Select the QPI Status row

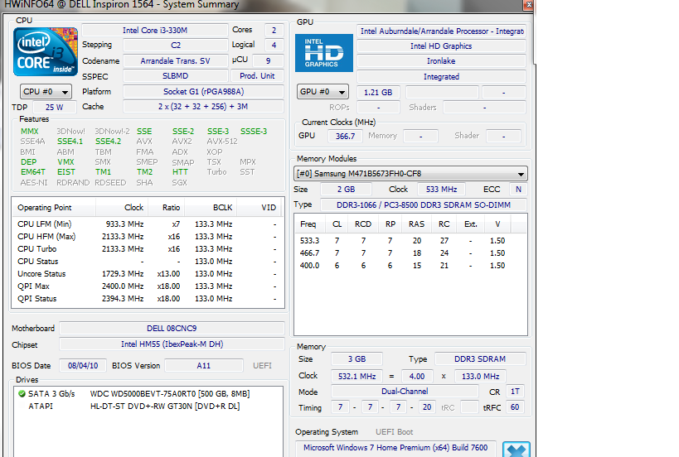(148, 299)
